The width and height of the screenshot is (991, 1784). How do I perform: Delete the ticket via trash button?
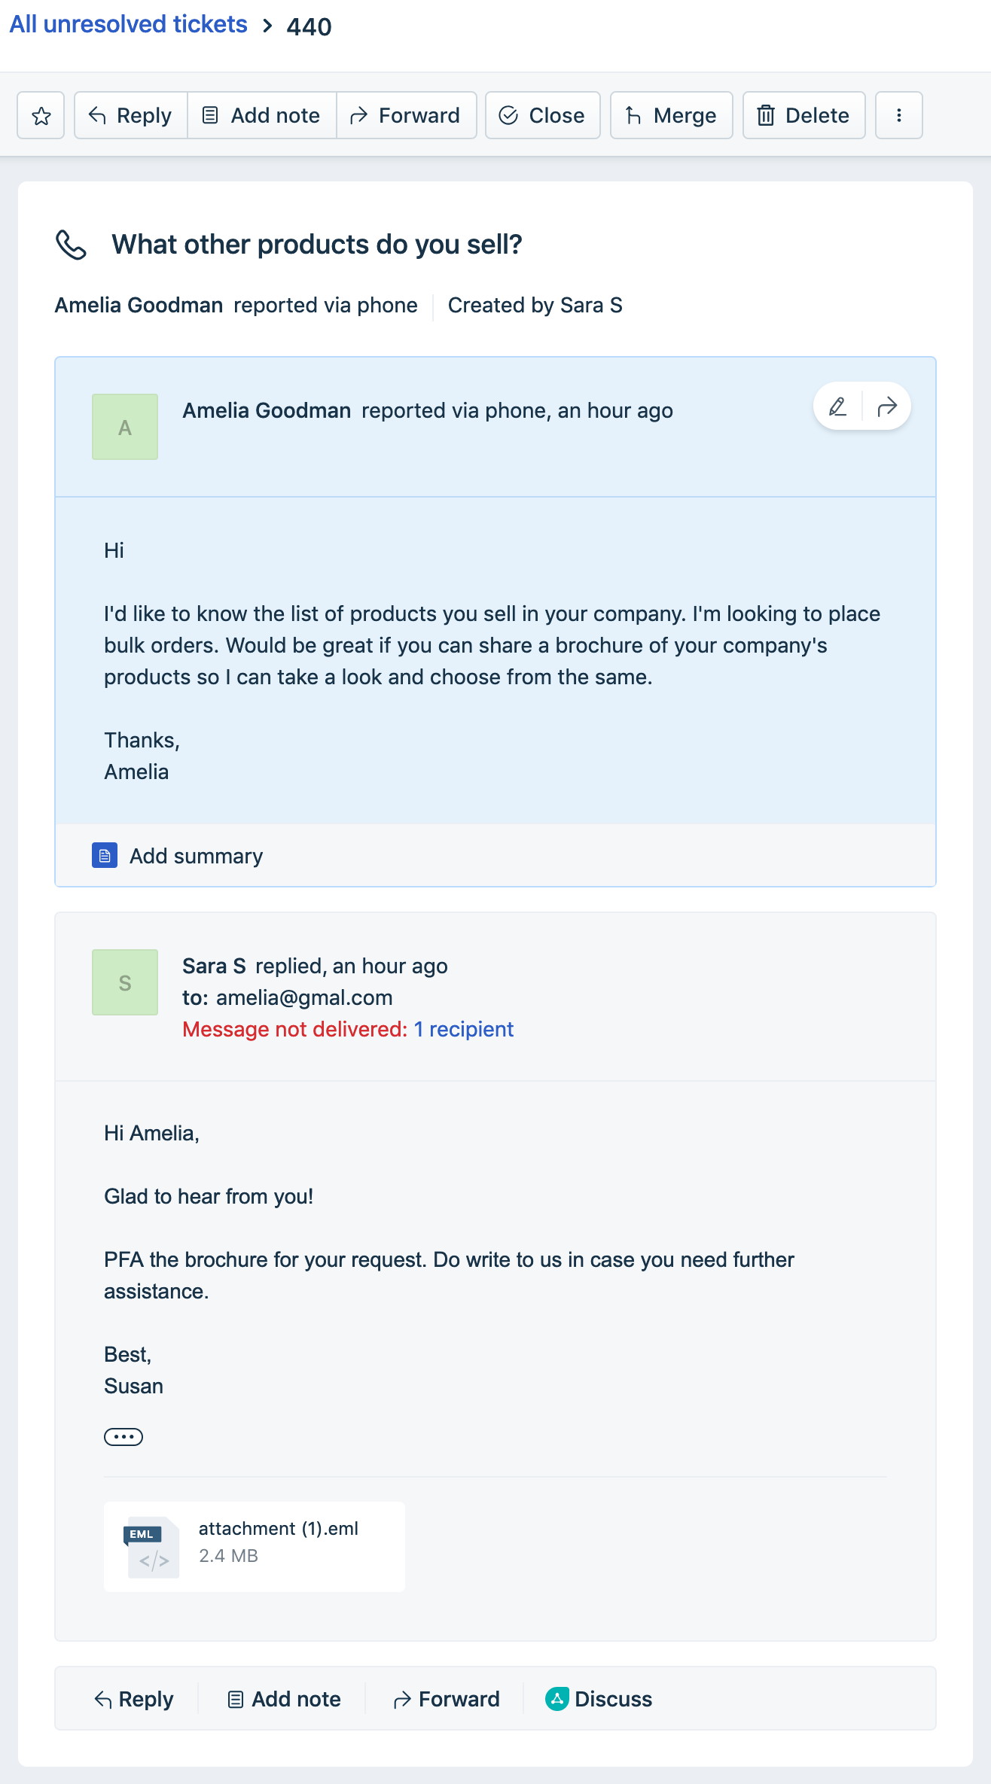tap(804, 115)
